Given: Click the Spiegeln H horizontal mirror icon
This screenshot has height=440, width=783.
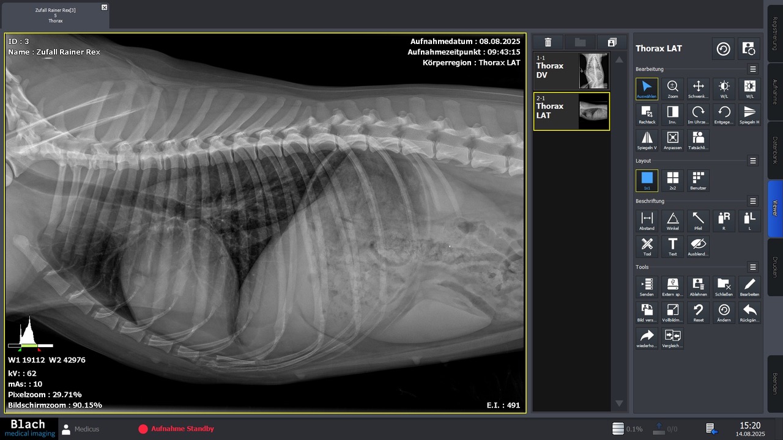Looking at the screenshot, I should pyautogui.click(x=749, y=114).
